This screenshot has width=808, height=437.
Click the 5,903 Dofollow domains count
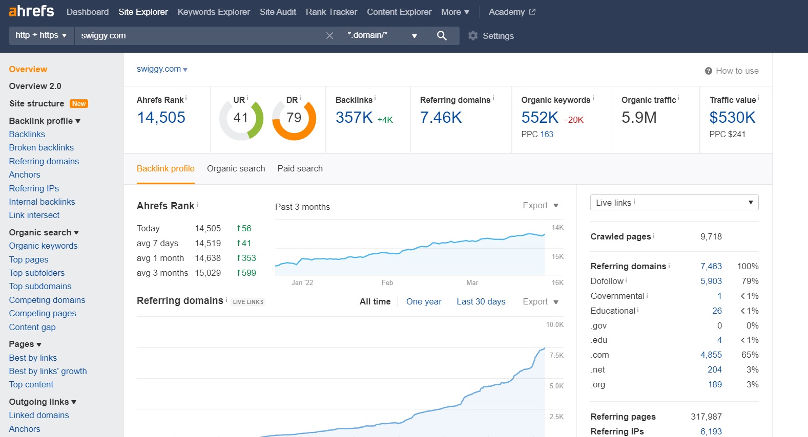(711, 281)
